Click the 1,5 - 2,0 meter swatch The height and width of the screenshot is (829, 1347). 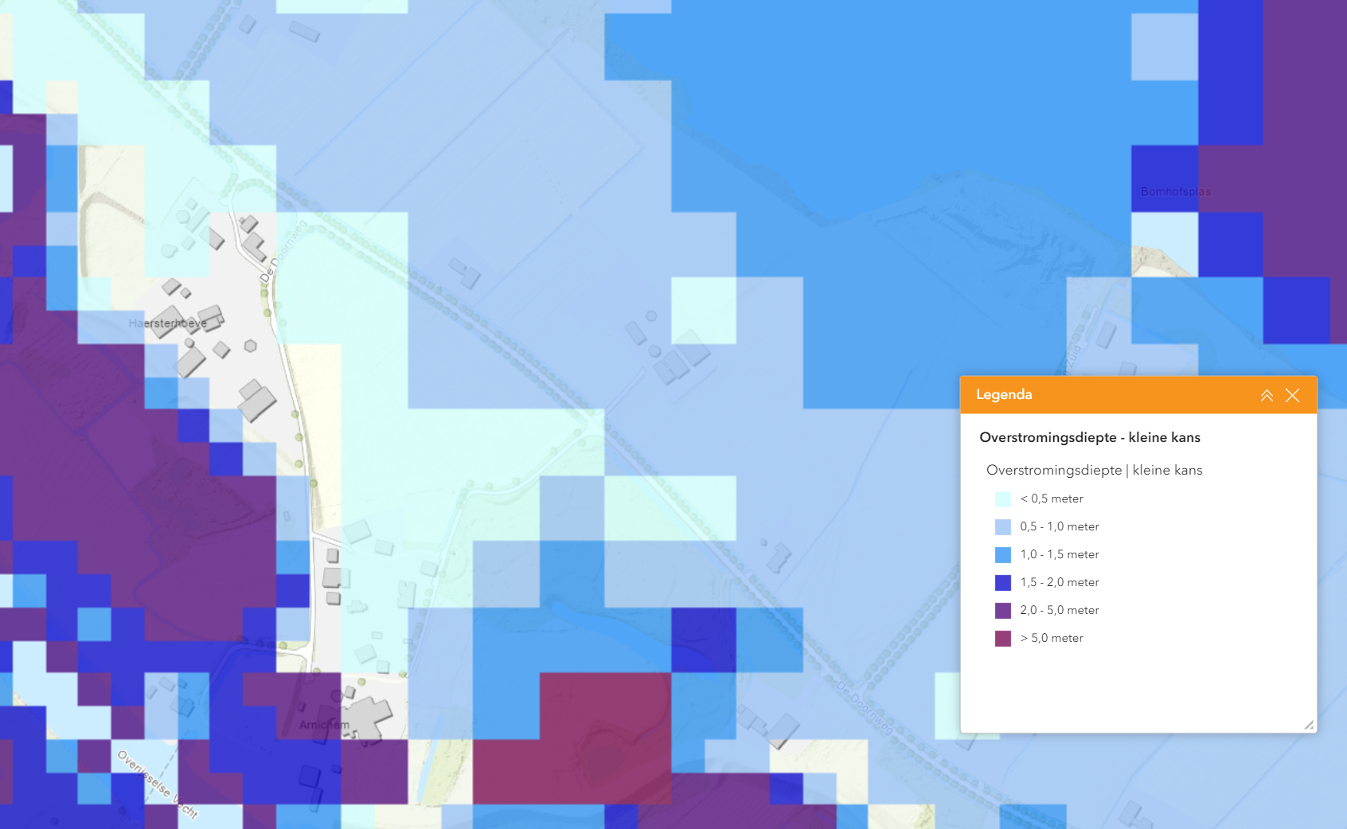[1003, 583]
